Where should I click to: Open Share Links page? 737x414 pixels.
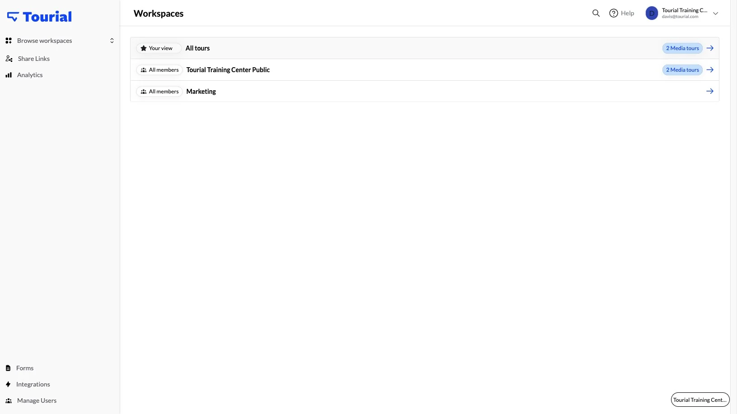pos(34,59)
